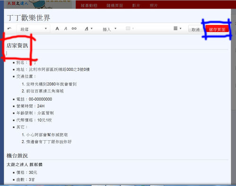This screenshot has width=236, height=186.
Task: Place cursor in the 機台狀況 heading
Action: tap(17, 156)
